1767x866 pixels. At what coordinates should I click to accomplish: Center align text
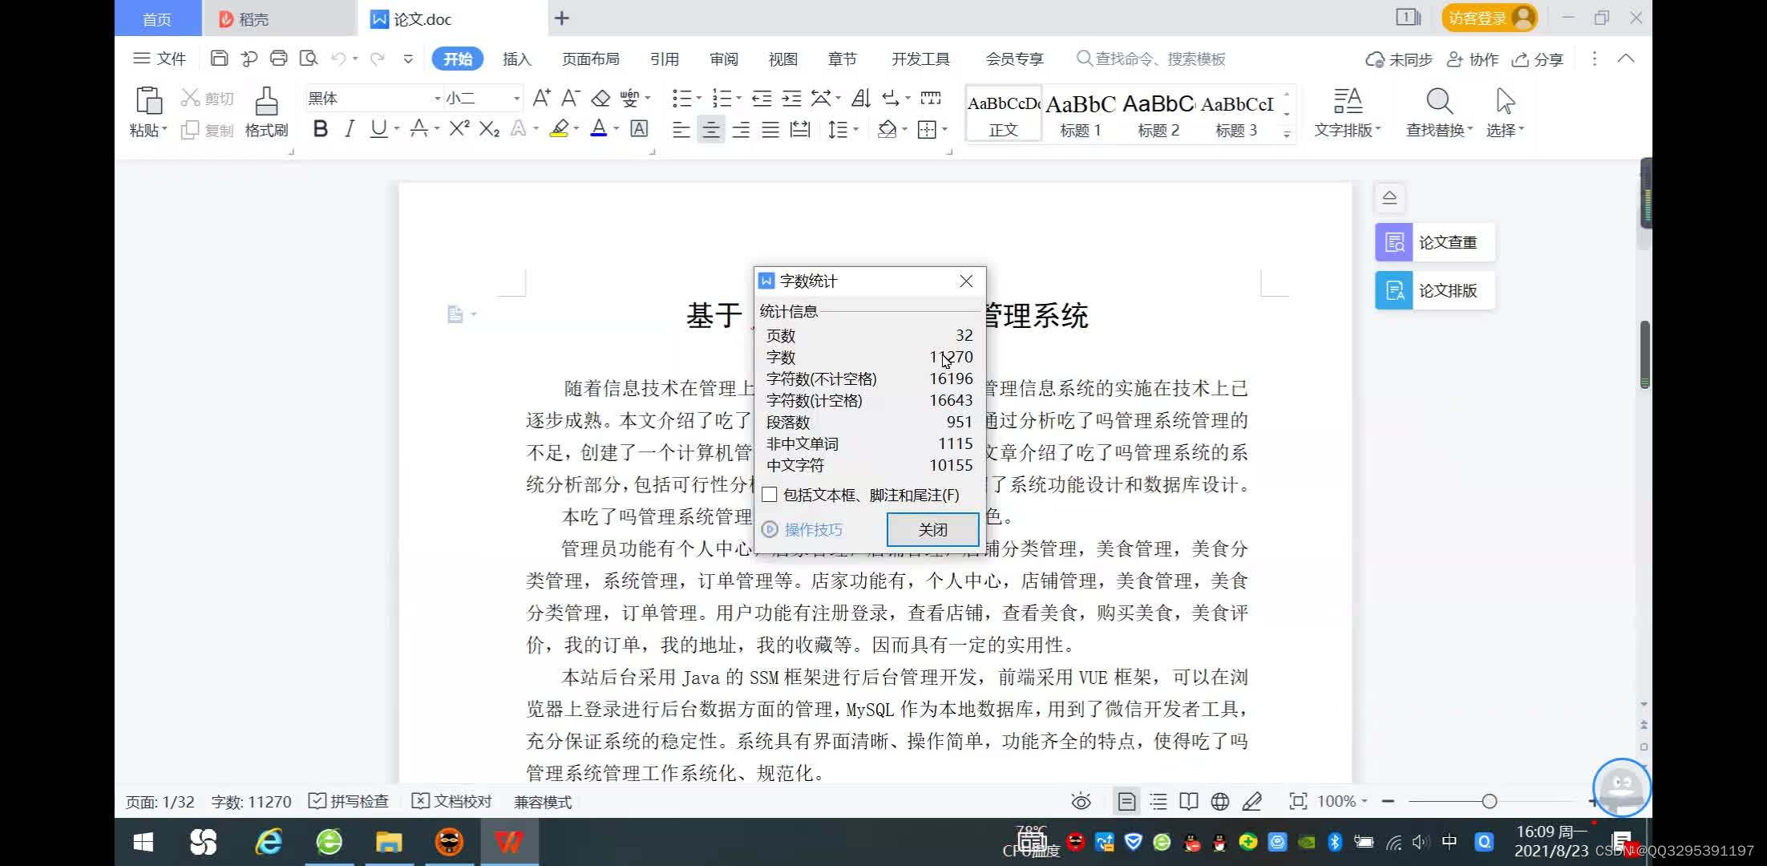click(710, 130)
